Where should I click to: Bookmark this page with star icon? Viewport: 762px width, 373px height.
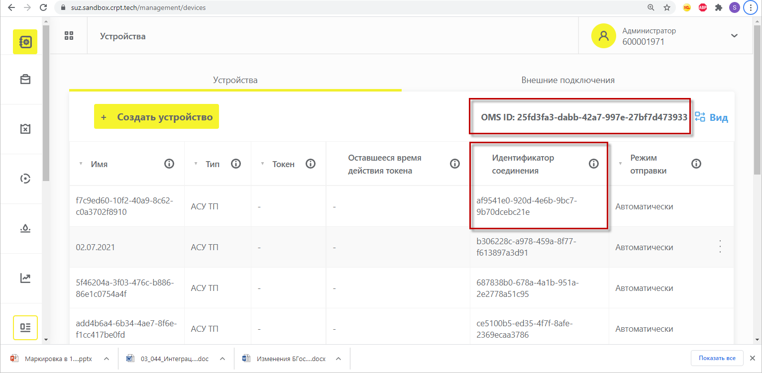667,7
